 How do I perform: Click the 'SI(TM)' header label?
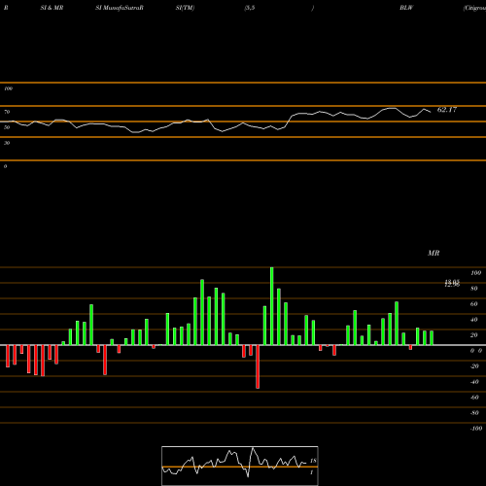185,8
